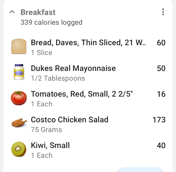Open Breakfast three-dot options menu
The image size is (176, 172).
tap(163, 12)
